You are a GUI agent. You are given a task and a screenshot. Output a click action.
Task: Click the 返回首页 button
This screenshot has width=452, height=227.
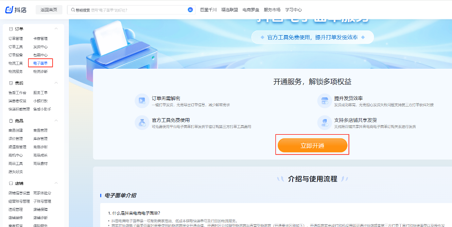pos(49,9)
